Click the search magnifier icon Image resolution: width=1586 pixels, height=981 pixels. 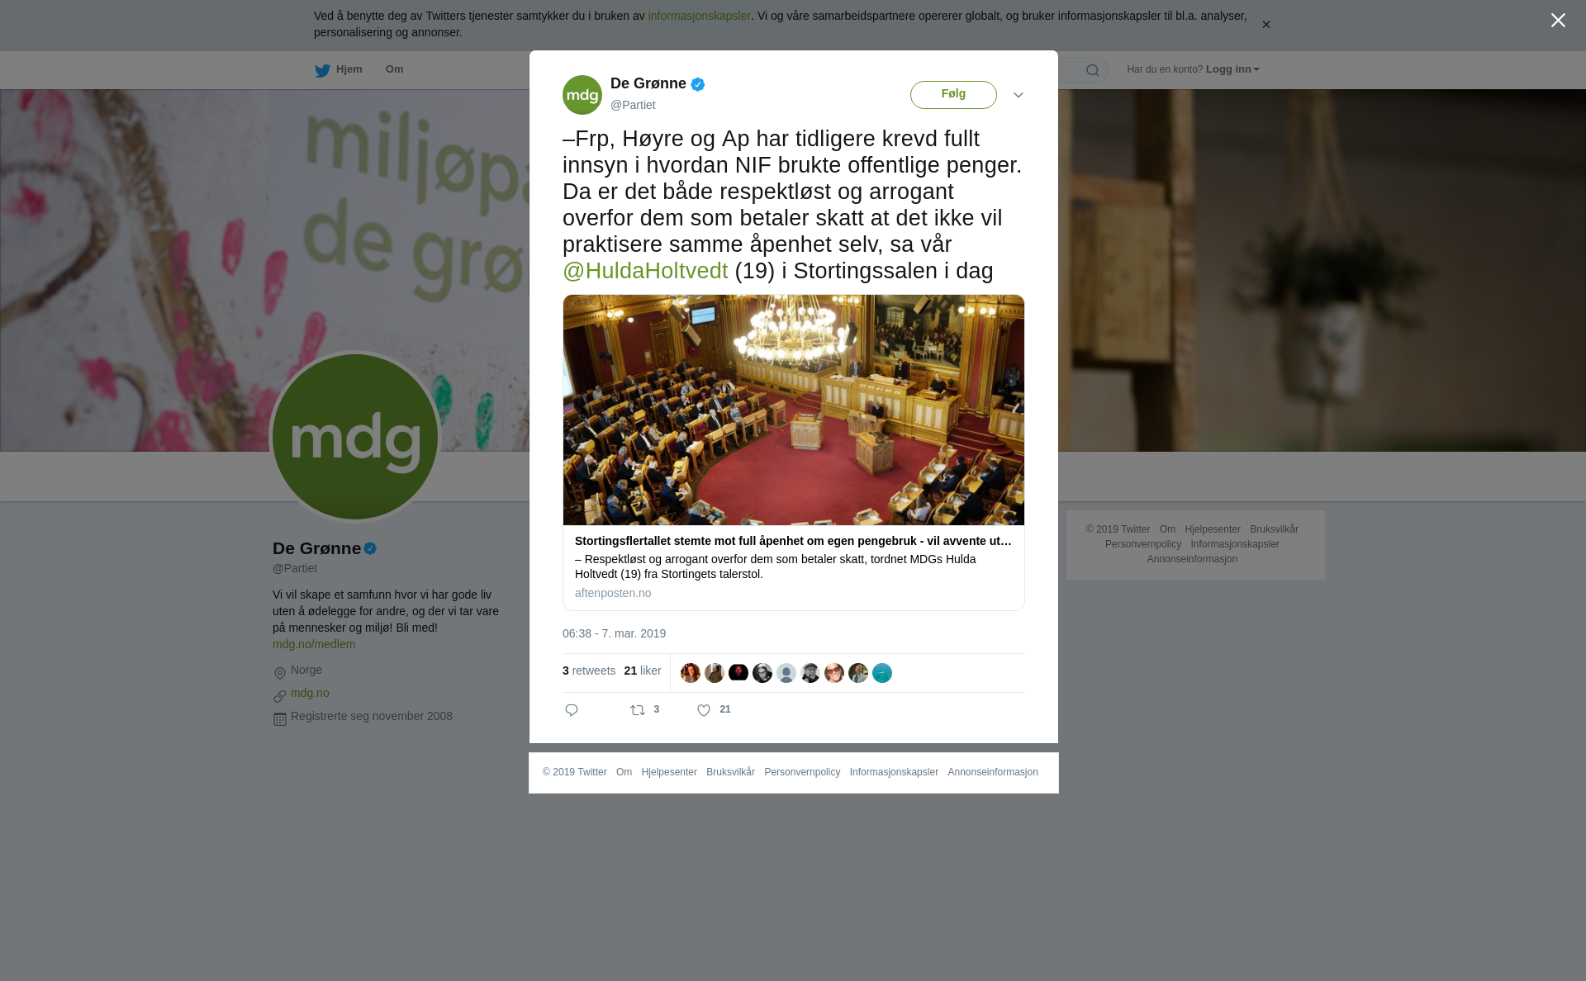point(1093,70)
